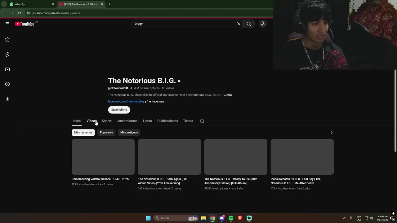
Task: Switch to the Inicio tab
Action: pos(77,121)
